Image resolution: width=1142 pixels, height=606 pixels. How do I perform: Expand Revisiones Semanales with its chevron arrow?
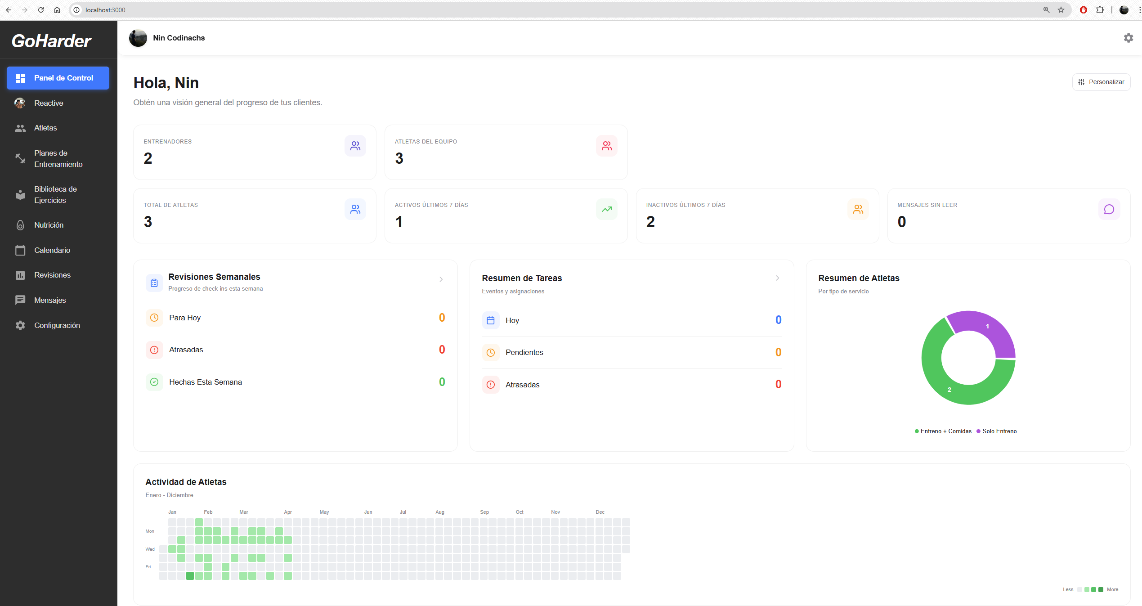point(441,279)
